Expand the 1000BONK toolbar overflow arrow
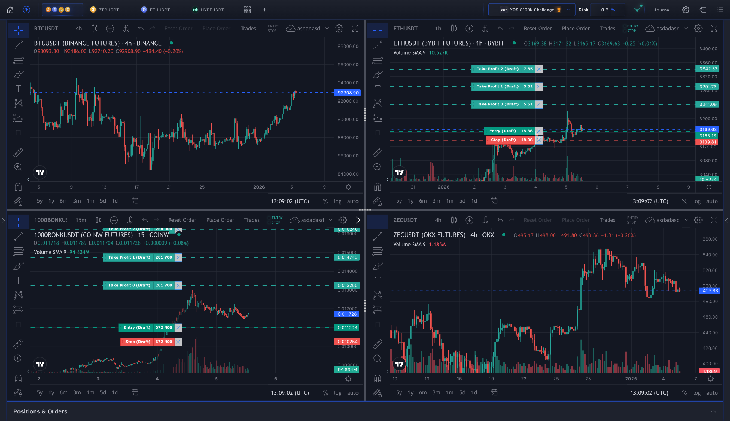The height and width of the screenshot is (421, 730). [358, 220]
